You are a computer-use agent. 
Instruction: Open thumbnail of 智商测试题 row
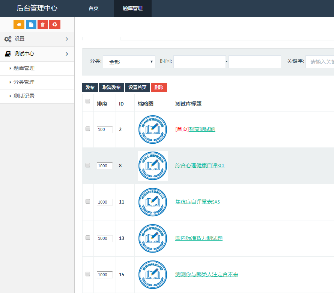pos(153,129)
